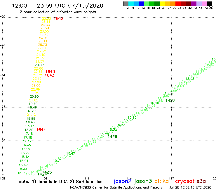The height and width of the screenshot is (190, 216).
Task: Click the wave height value 26.00
Action: (x=36, y=86)
